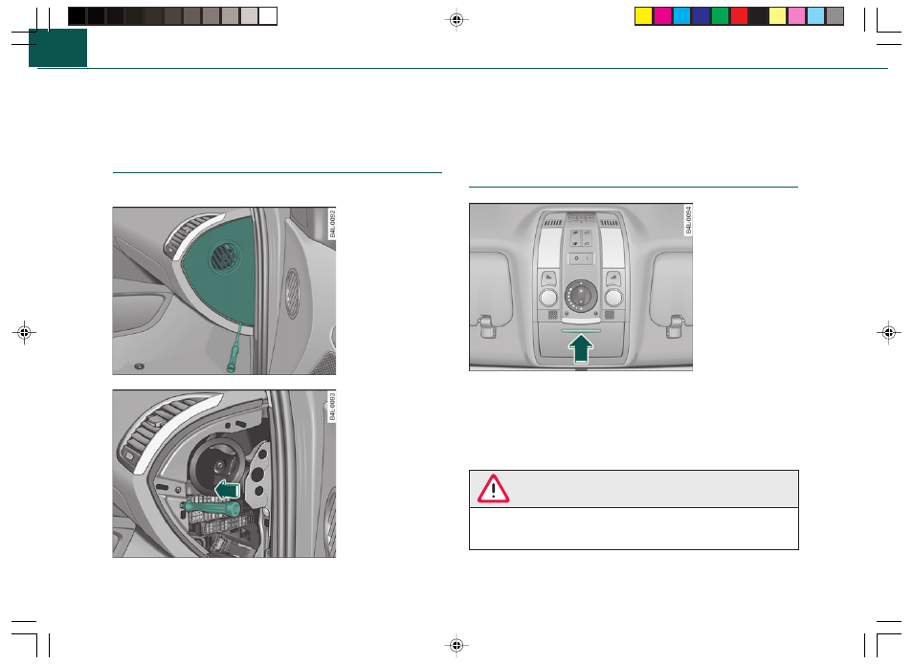Image resolution: width=913 pixels, height=665 pixels.
Task: Pick the cyan swatch in color bar
Action: tap(681, 15)
